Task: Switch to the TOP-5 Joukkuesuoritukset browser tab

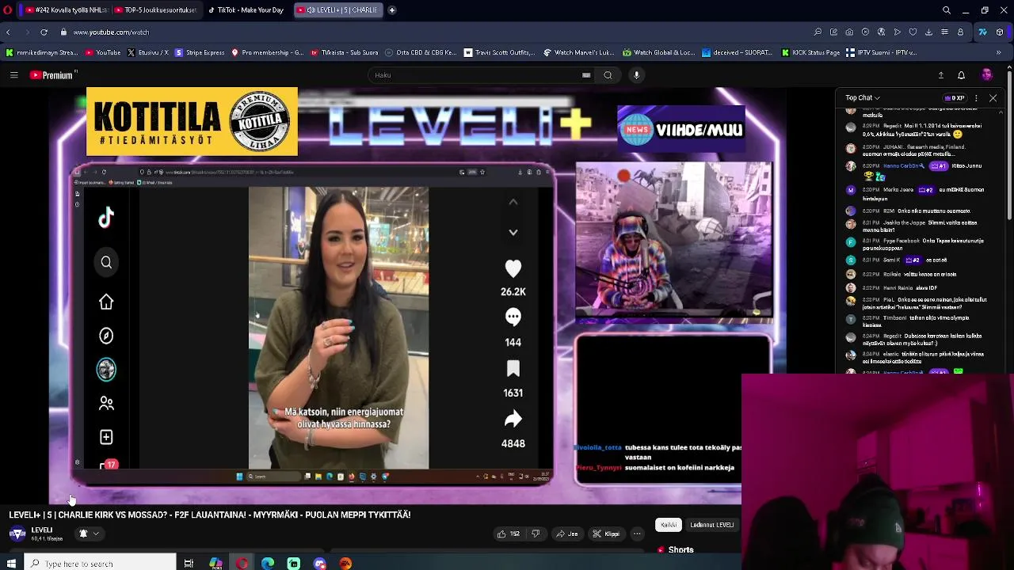Action: (155, 10)
